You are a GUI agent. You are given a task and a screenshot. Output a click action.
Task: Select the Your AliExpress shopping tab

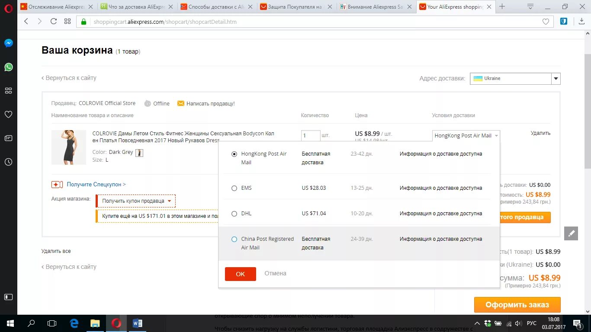(x=455, y=6)
